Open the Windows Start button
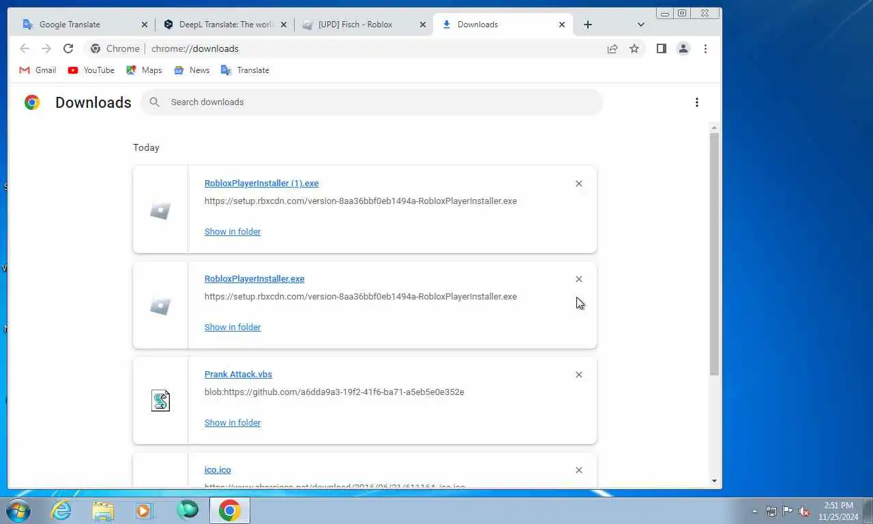 tap(18, 510)
